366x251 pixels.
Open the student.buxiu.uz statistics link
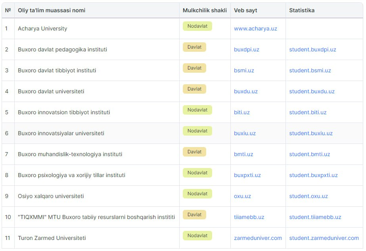311,133
